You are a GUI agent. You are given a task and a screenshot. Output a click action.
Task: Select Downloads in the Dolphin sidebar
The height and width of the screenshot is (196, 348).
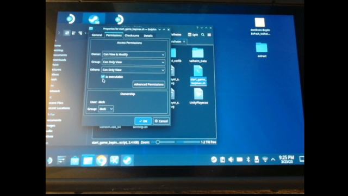tap(59, 60)
